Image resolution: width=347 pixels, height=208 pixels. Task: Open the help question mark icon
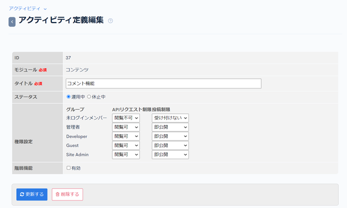point(110,21)
